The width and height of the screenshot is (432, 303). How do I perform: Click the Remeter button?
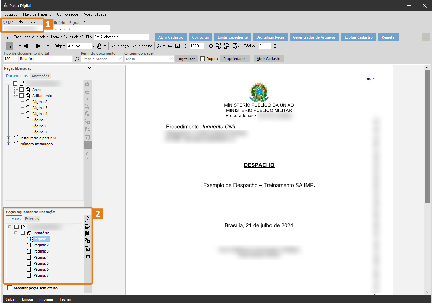coord(389,37)
